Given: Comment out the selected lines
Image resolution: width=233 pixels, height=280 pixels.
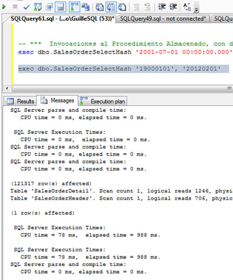Looking at the screenshot, I should click(x=136, y=7).
